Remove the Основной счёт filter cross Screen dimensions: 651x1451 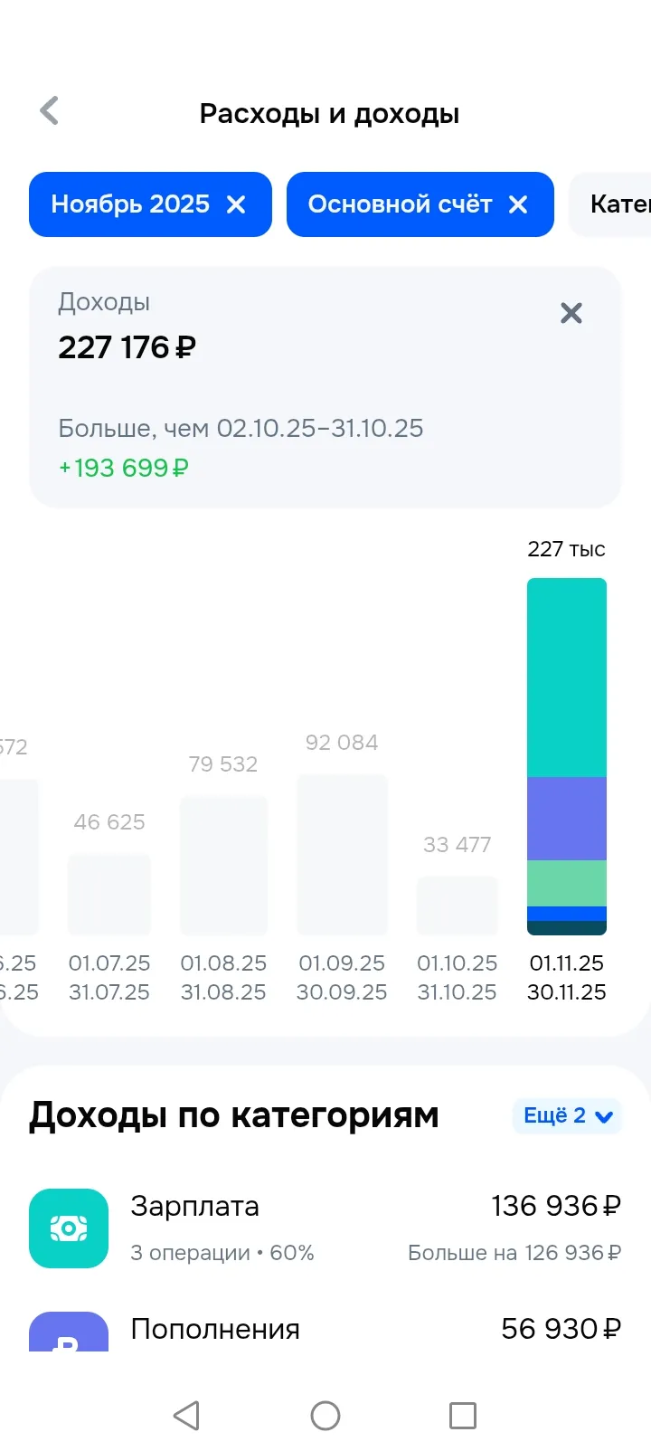click(x=518, y=204)
